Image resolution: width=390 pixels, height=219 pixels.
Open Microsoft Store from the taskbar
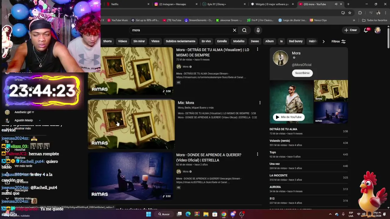(214, 214)
